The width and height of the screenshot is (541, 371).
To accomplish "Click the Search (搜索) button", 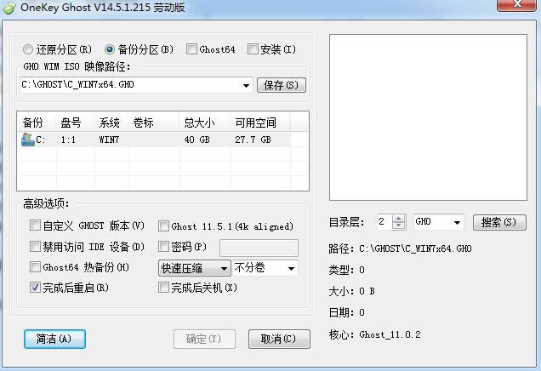I will [499, 222].
